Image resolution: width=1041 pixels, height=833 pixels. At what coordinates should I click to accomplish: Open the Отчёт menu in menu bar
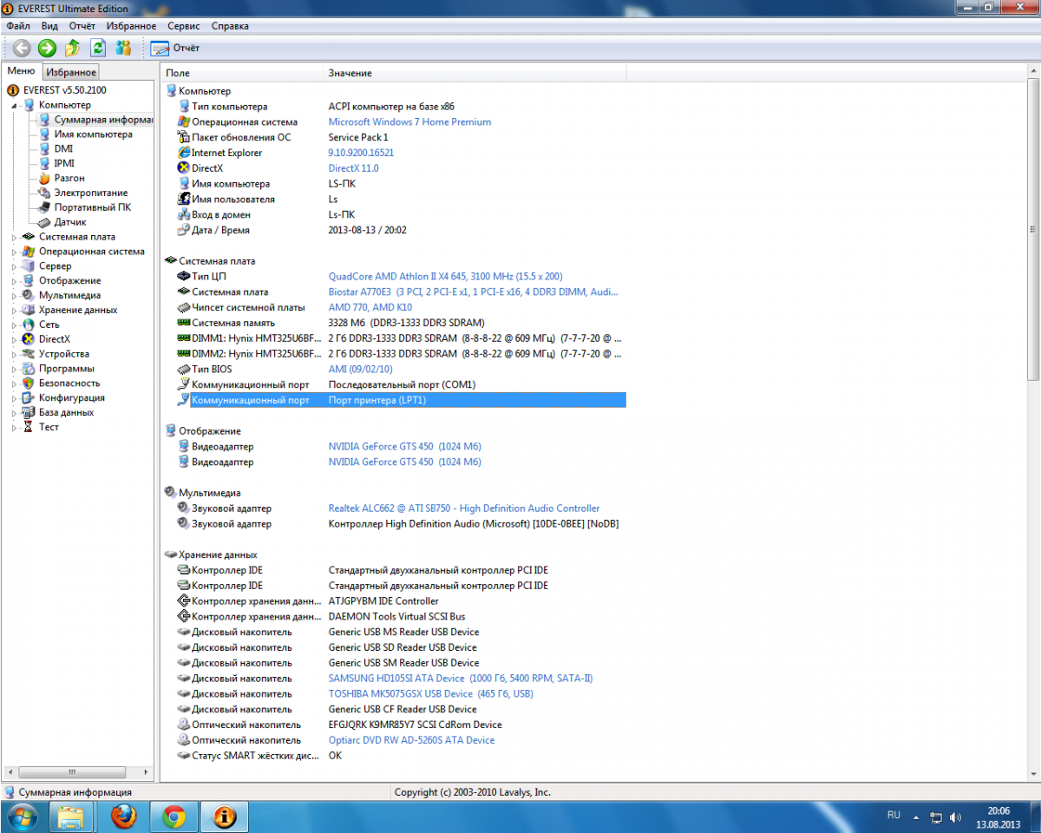coord(82,26)
